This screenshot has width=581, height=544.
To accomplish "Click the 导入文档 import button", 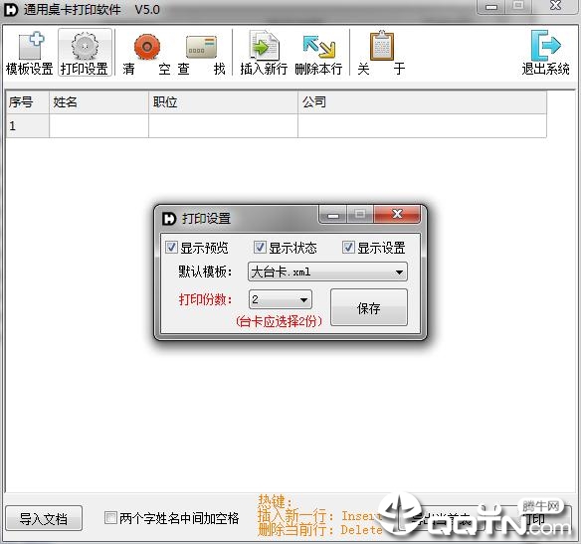I will [x=44, y=518].
